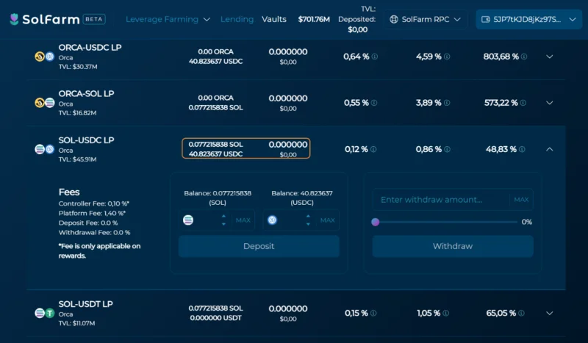The width and height of the screenshot is (588, 343).
Task: Click the info icon next to 0,55 %
Action: click(x=374, y=103)
